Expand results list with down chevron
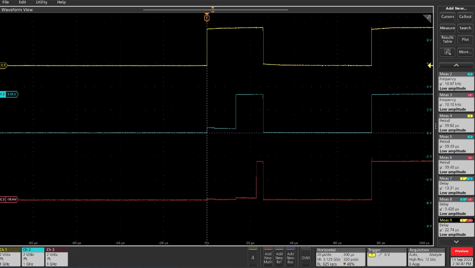Screen dimensions: 475x268 pos(456,242)
